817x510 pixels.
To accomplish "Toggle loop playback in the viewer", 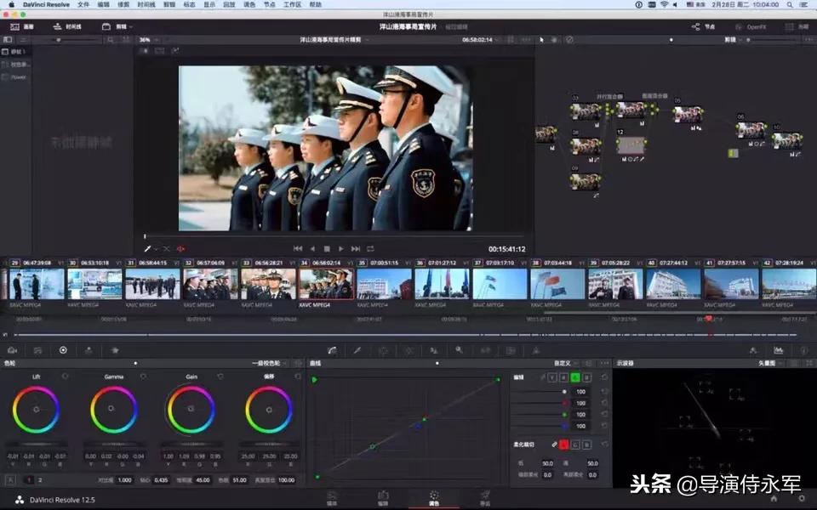I will (x=369, y=248).
